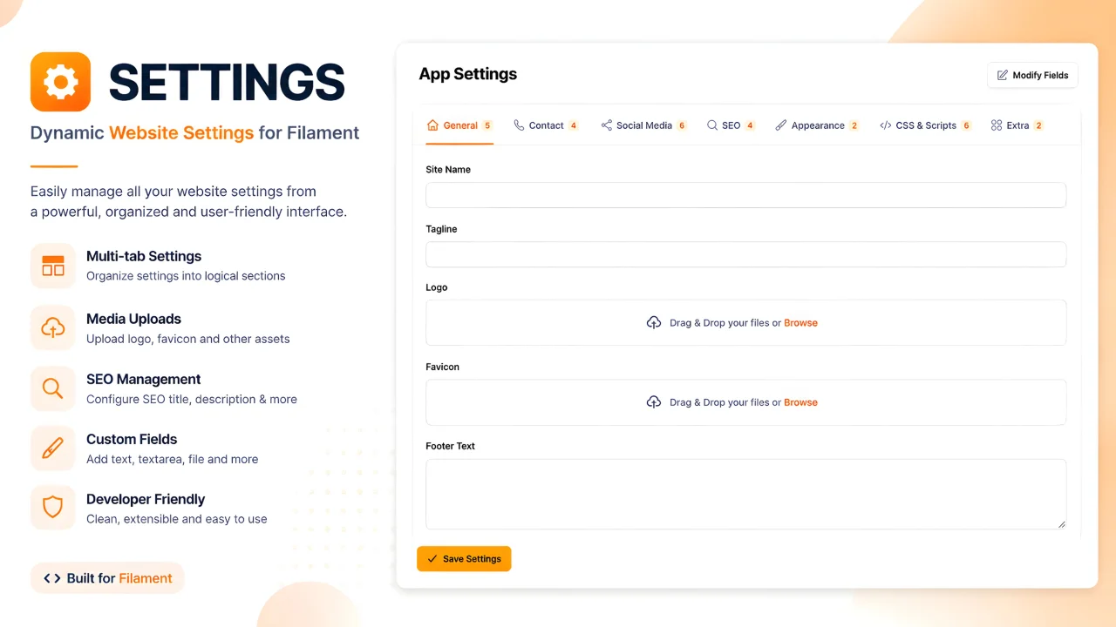Focus the Site Name input field
1116x627 pixels.
(x=745, y=195)
